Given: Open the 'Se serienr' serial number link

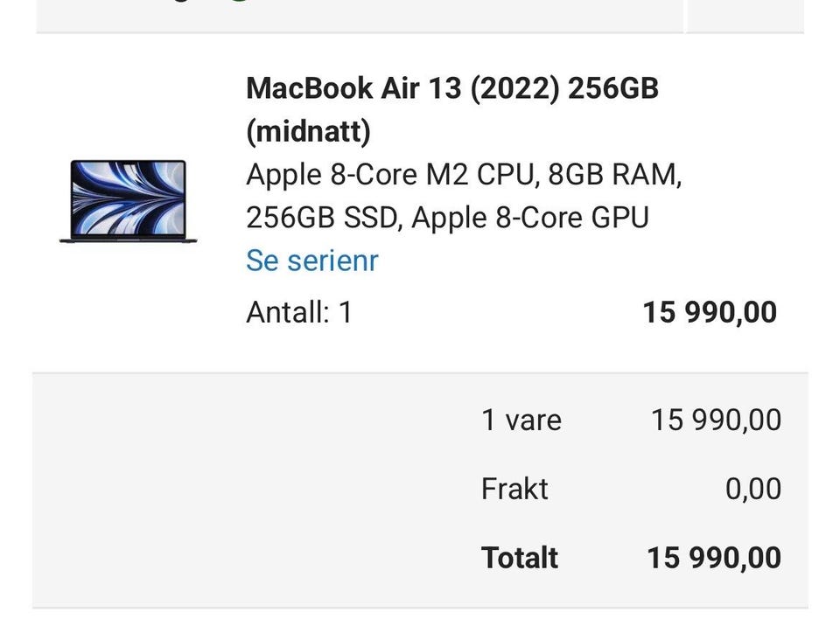Looking at the screenshot, I should point(311,261).
